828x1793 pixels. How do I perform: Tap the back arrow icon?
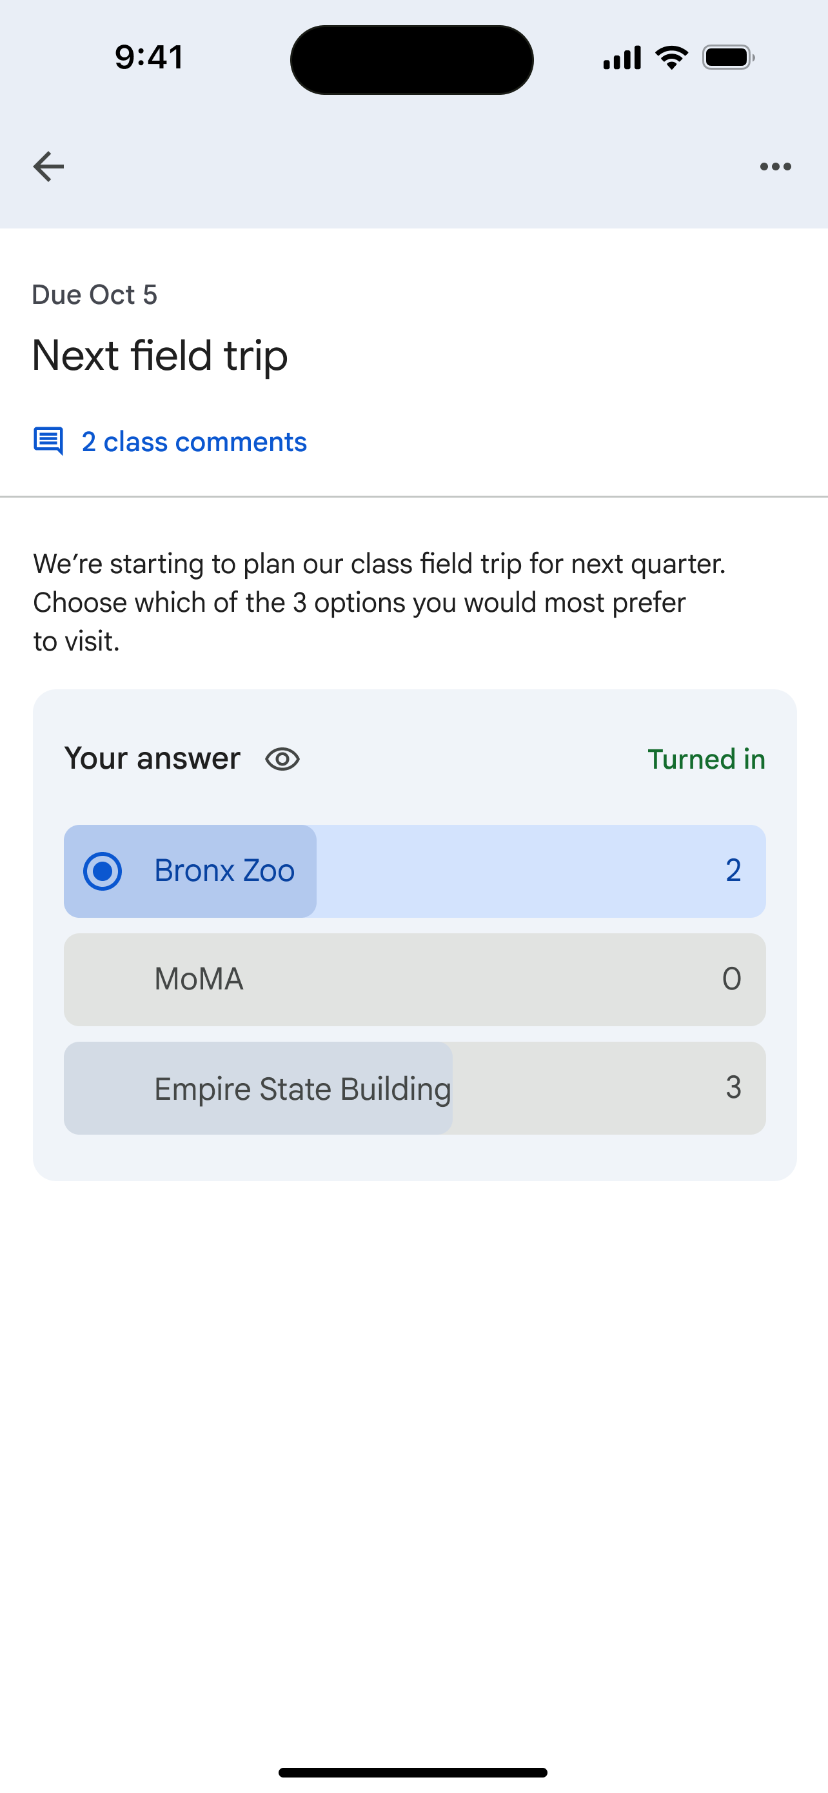(48, 167)
